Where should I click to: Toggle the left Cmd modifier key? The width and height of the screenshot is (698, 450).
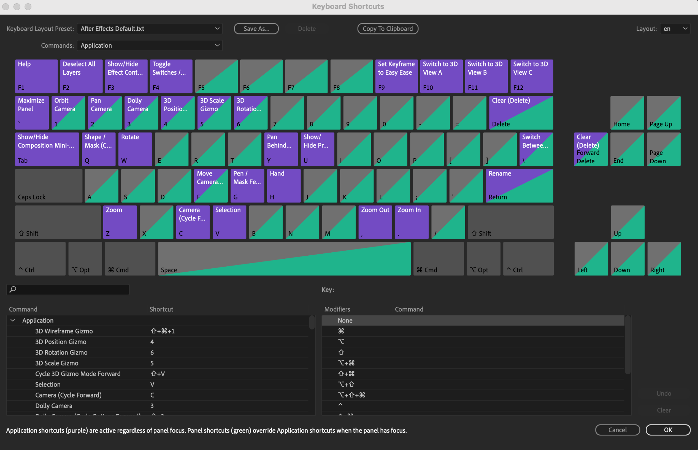tap(130, 258)
